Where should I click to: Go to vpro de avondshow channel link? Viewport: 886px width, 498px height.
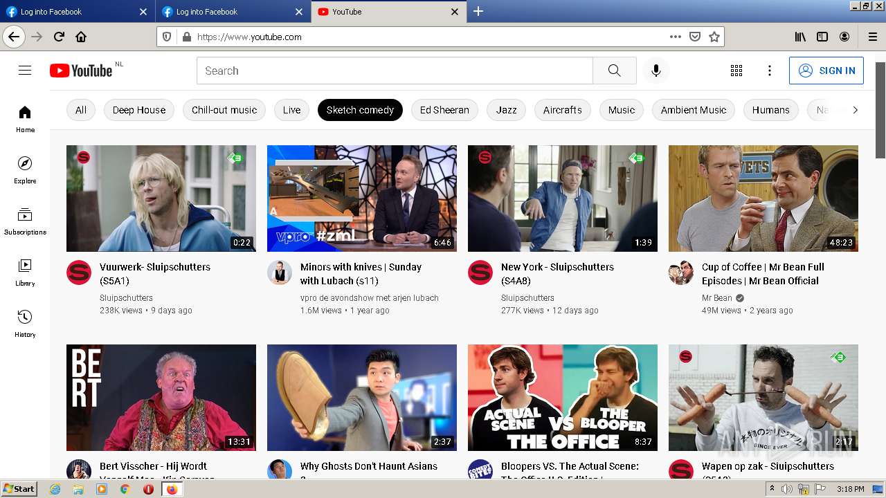click(x=370, y=298)
